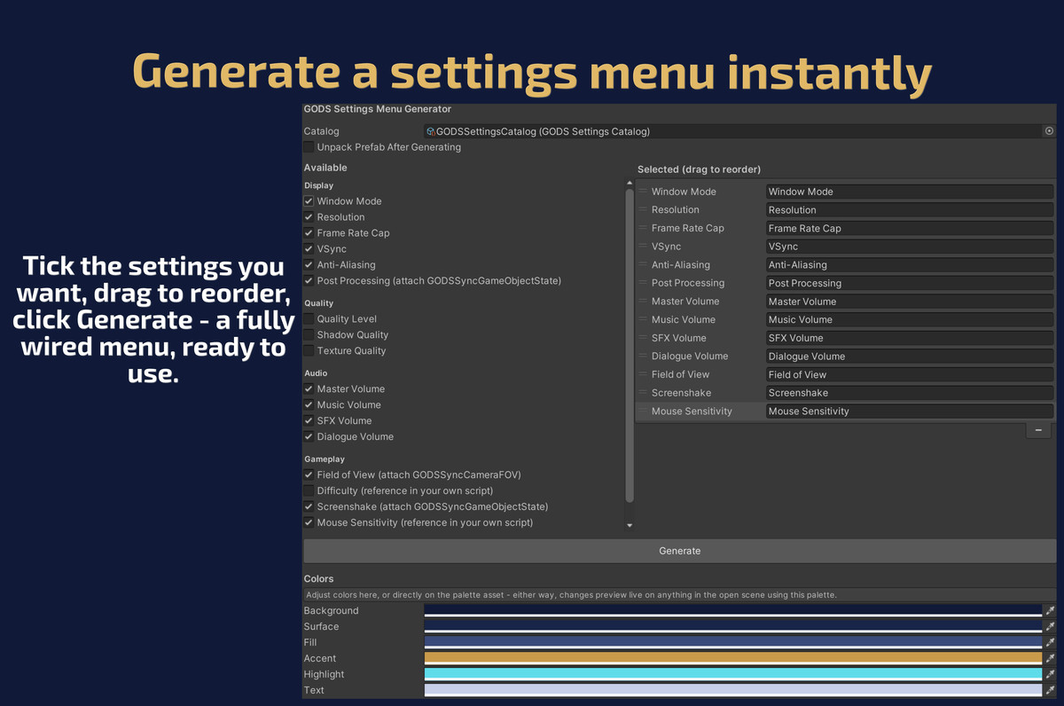1064x706 pixels.
Task: Click the drag handle of Mouse Sensitivity row
Action: coord(643,412)
